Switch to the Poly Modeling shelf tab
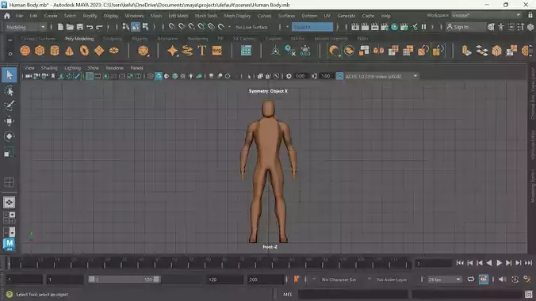This screenshot has height=301, width=536. tap(79, 39)
